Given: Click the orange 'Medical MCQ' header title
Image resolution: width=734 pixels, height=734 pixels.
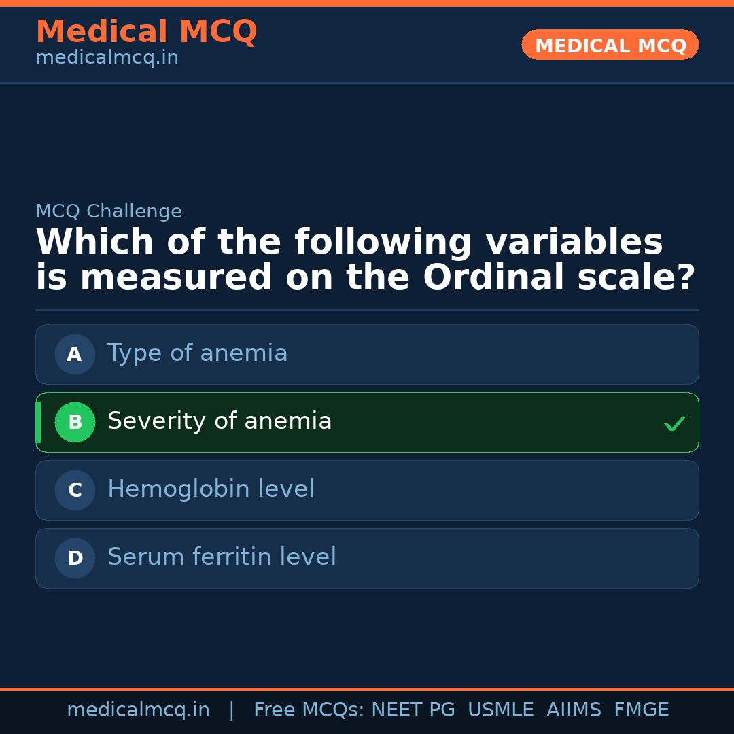Looking at the screenshot, I should 146,32.
